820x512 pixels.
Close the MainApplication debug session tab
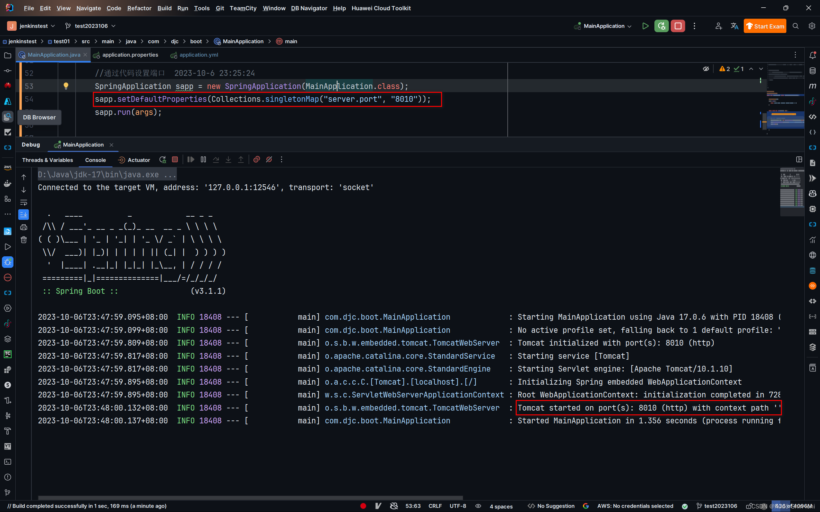[111, 145]
